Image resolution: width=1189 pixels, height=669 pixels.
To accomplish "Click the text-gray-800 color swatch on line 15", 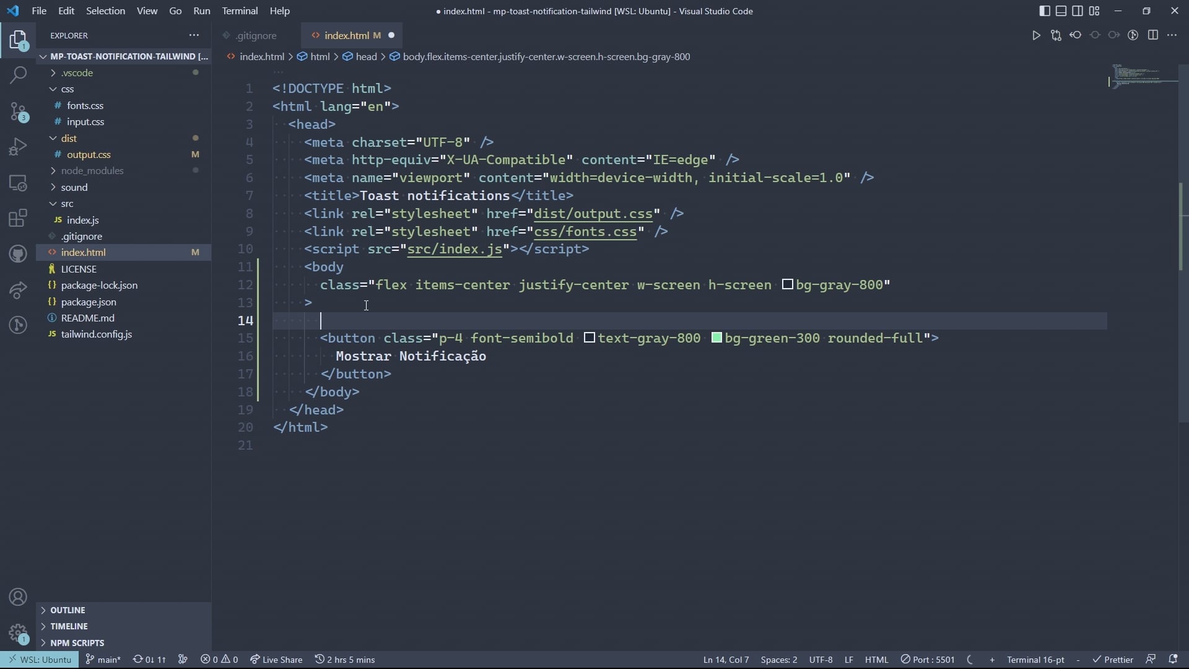I will (590, 338).
